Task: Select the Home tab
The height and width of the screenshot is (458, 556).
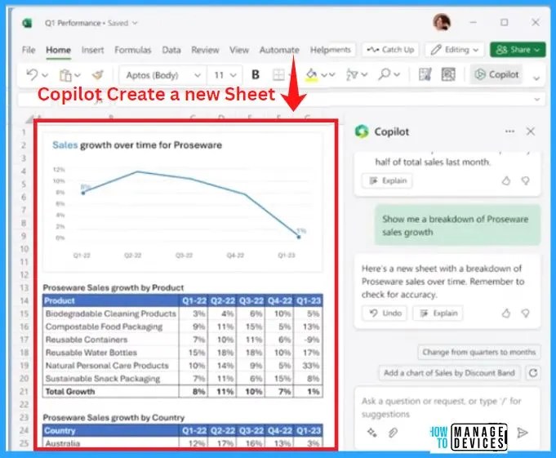Action: coord(59,50)
